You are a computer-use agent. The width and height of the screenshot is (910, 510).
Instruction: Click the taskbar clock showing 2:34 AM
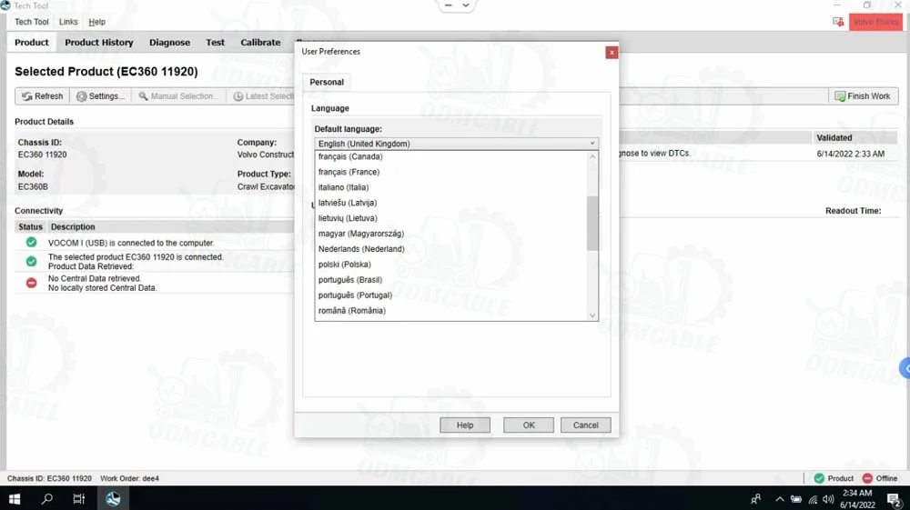pos(857,498)
